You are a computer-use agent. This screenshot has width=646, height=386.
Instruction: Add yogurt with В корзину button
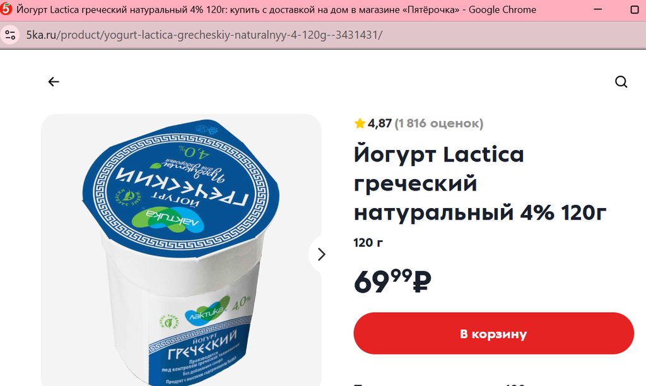(493, 333)
